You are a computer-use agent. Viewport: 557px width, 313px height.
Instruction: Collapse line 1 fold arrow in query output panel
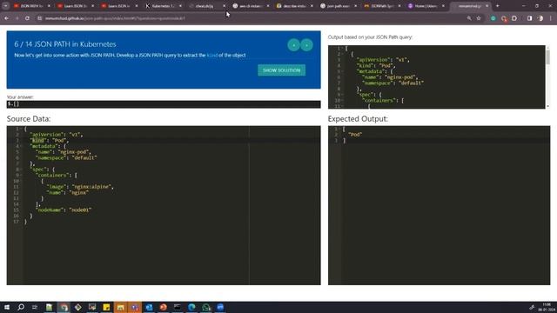point(343,49)
